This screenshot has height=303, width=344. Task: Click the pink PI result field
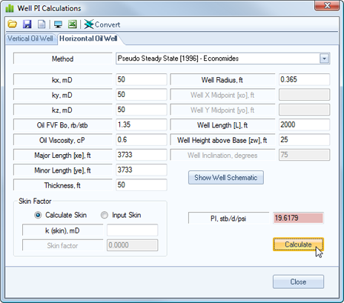click(298, 218)
